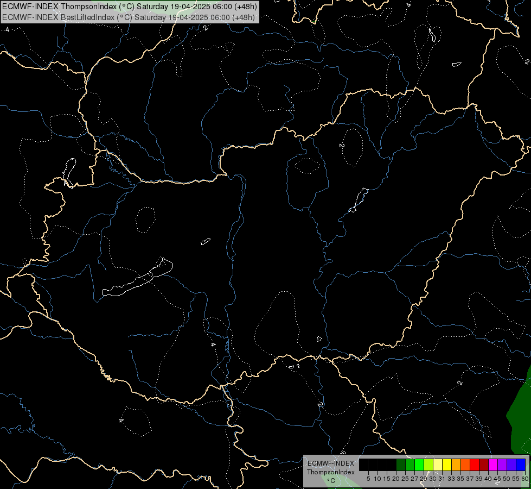Image resolution: width=531 pixels, height=489 pixels.
Task: Click legend tick value 45
Action: [x=497, y=479]
